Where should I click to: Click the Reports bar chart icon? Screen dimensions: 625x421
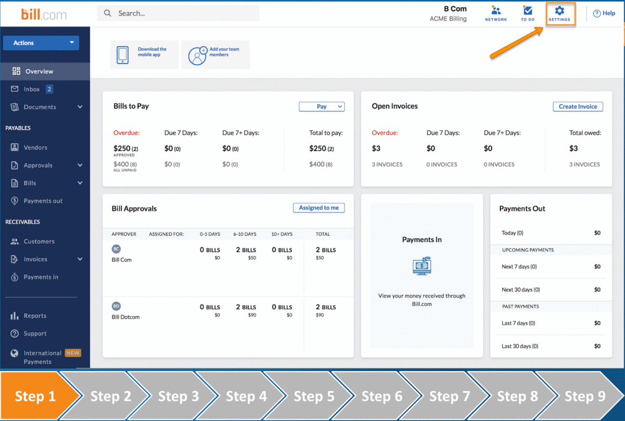coord(15,315)
